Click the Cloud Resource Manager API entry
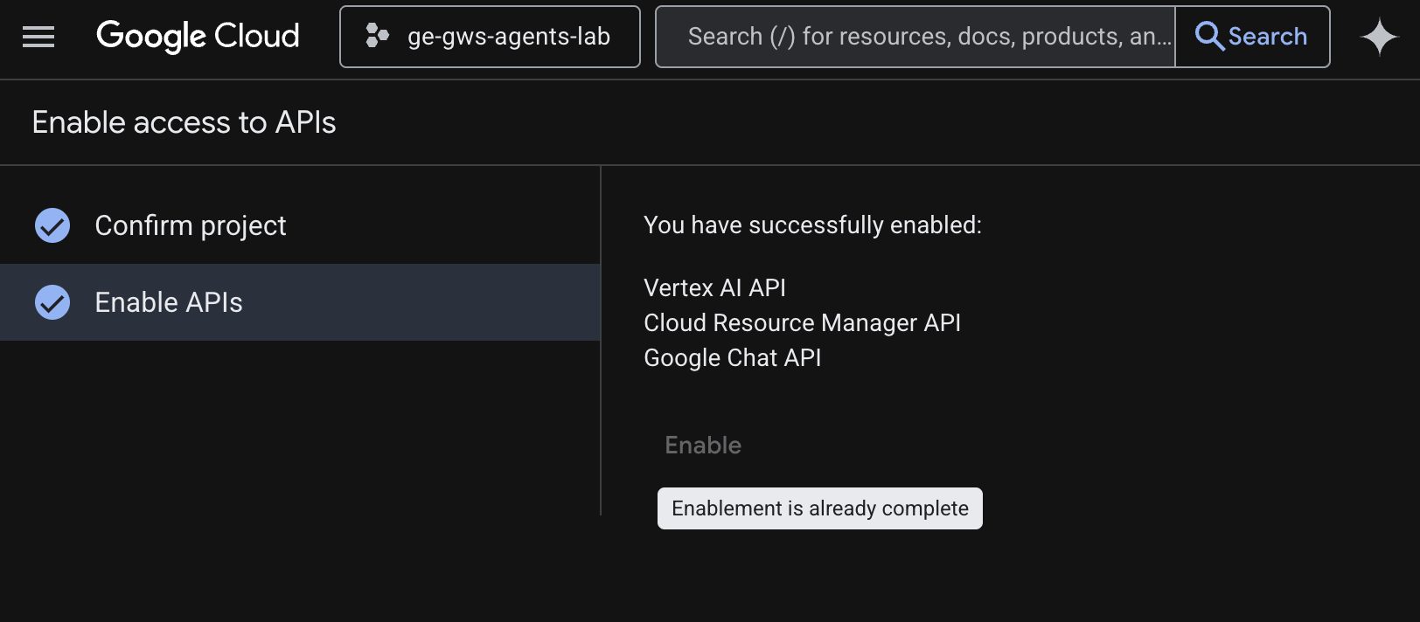 click(x=802, y=323)
